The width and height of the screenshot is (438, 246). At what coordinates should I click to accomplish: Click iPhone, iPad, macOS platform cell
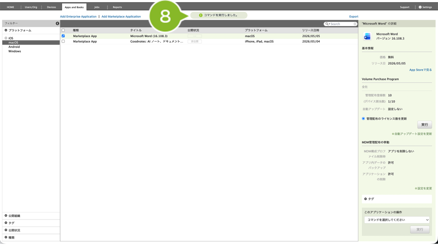point(259,41)
